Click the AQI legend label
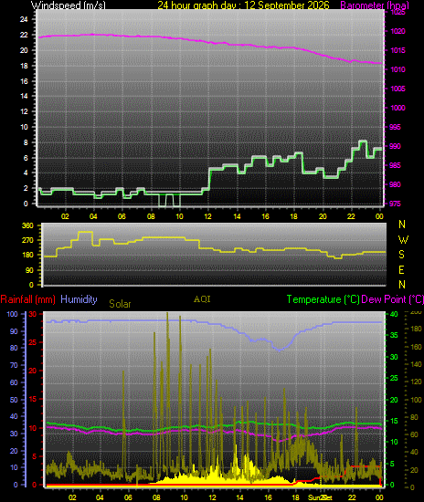This screenshot has width=424, height=502. [202, 299]
